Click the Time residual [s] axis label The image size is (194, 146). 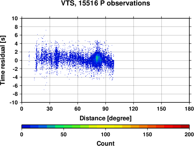3,60
